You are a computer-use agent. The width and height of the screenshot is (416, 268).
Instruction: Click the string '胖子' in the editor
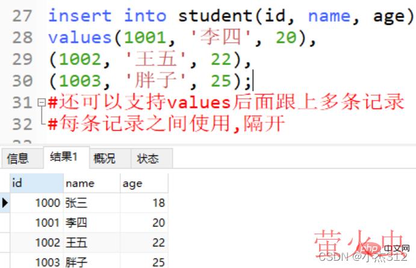(x=156, y=81)
